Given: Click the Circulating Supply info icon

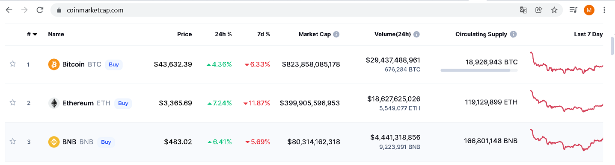Looking at the screenshot, I should point(514,34).
